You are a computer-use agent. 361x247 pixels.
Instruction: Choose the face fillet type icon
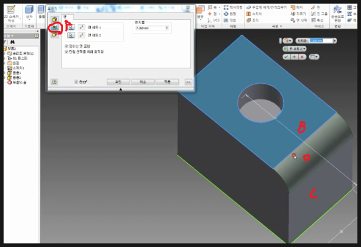55,27
